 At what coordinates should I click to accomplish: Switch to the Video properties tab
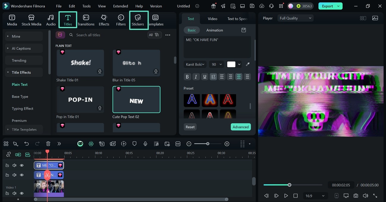[x=212, y=19]
